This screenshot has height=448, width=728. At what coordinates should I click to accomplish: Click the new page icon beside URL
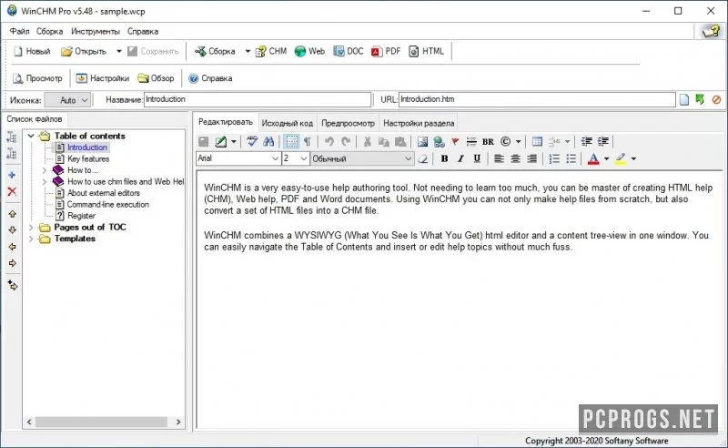tap(684, 99)
